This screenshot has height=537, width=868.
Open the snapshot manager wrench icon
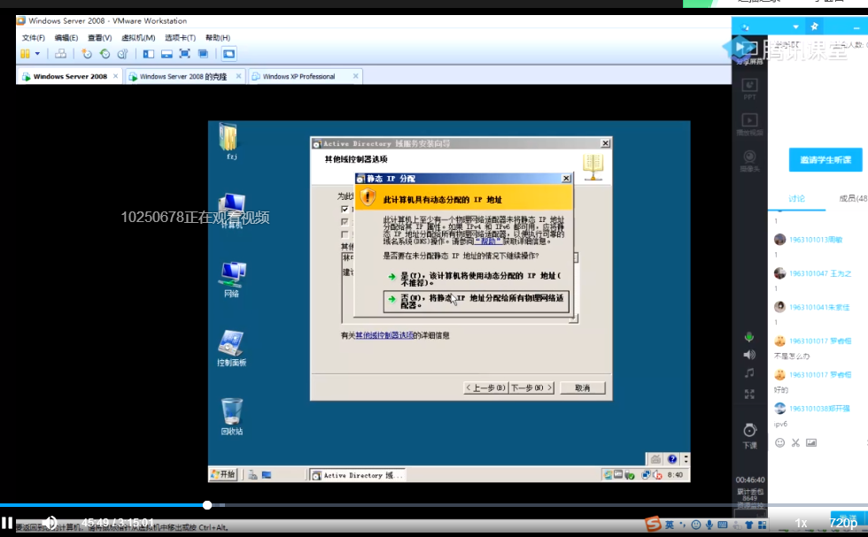[x=123, y=54]
